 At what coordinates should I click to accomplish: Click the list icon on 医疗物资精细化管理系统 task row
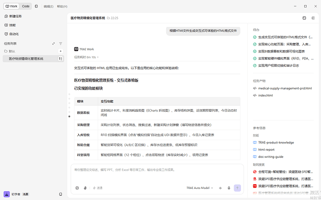pyautogui.click(x=60, y=58)
